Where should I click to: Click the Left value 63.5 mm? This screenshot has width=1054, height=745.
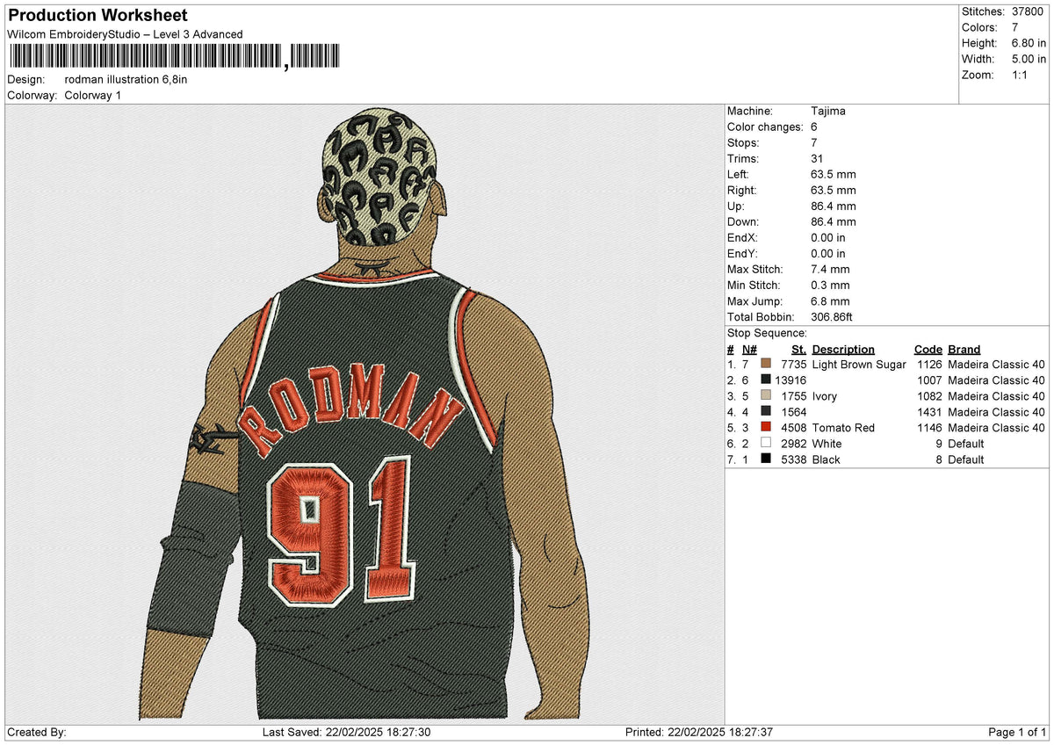833,175
